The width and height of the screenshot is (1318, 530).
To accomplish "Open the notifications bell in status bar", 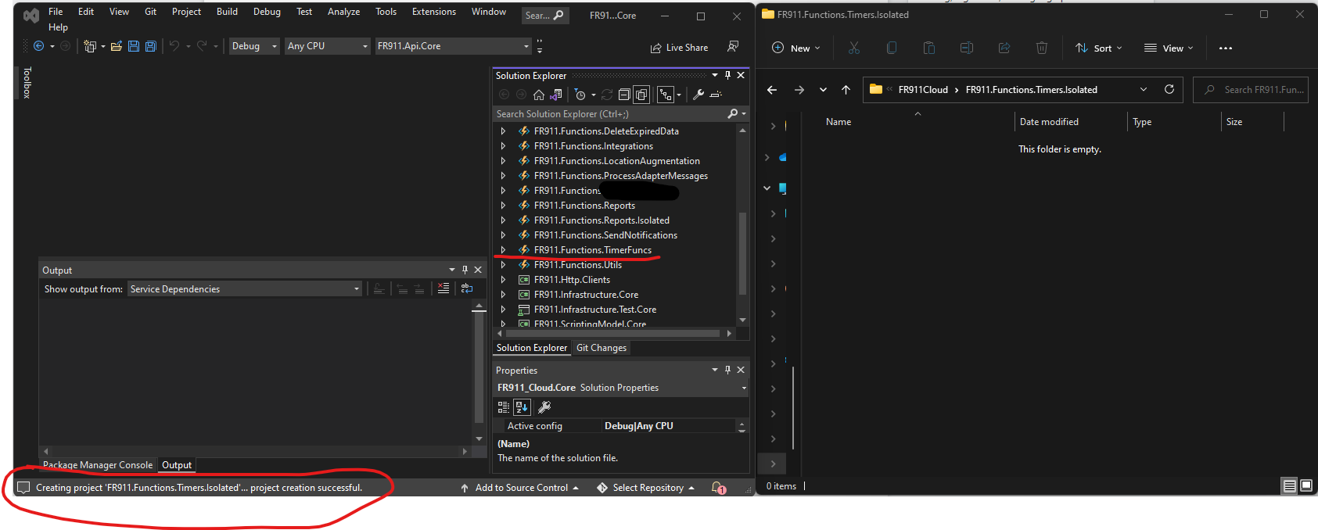I will point(718,488).
